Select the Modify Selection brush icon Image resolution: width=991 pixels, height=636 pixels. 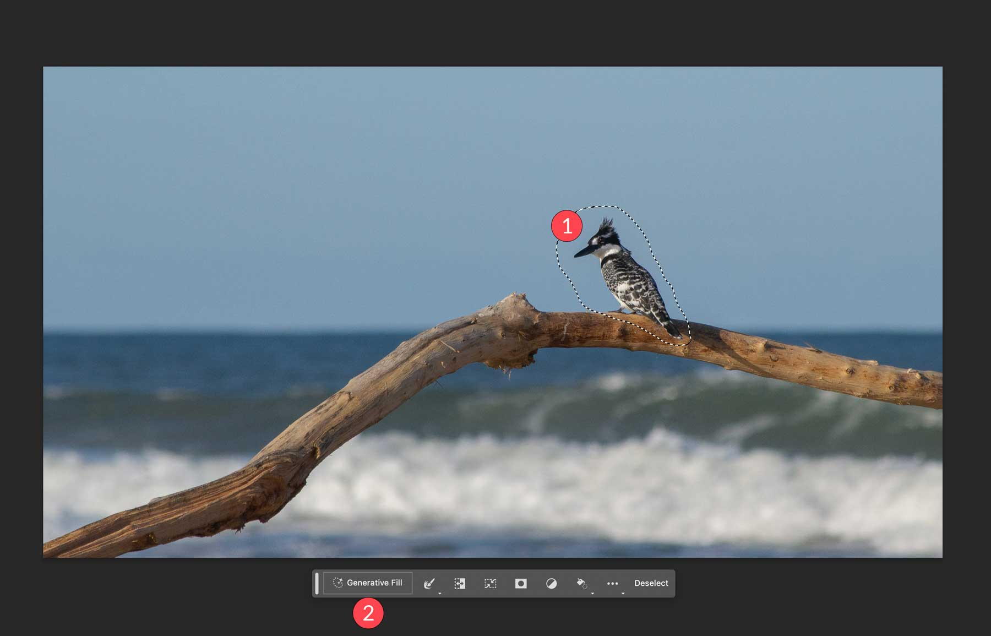429,583
